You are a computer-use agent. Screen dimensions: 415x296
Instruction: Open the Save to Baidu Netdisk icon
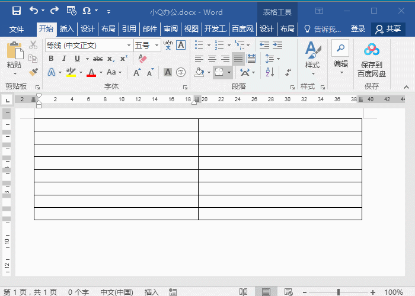[372, 50]
